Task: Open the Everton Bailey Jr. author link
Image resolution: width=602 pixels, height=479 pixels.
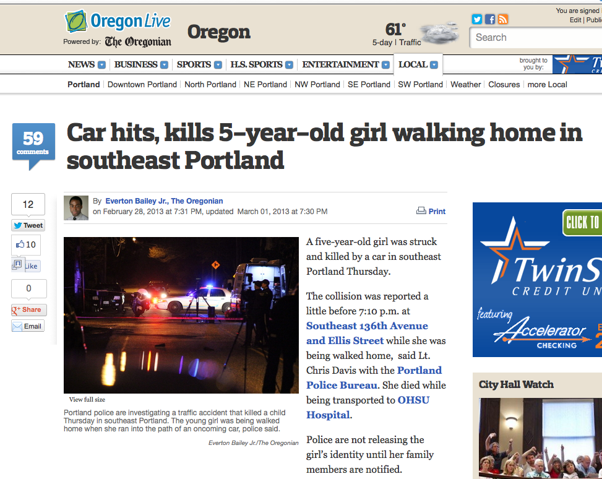Action: pos(164,201)
